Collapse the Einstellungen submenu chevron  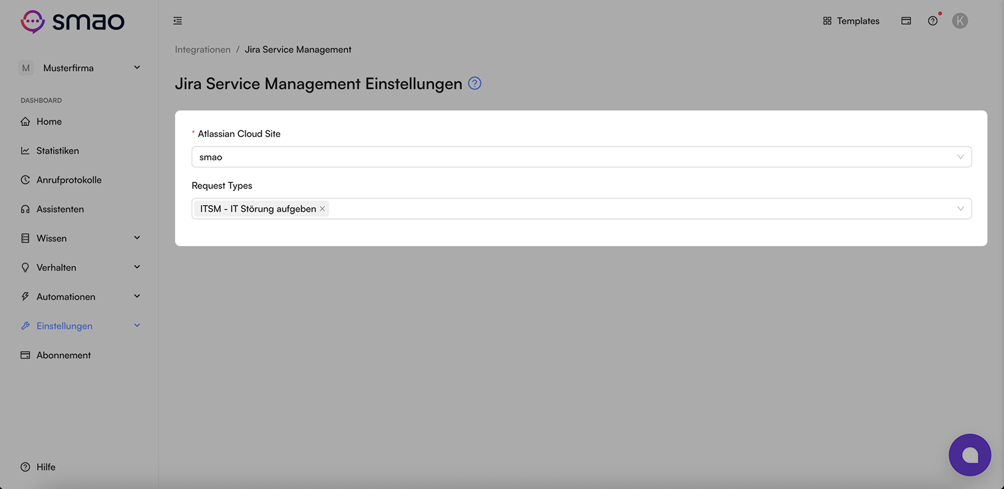coord(137,326)
